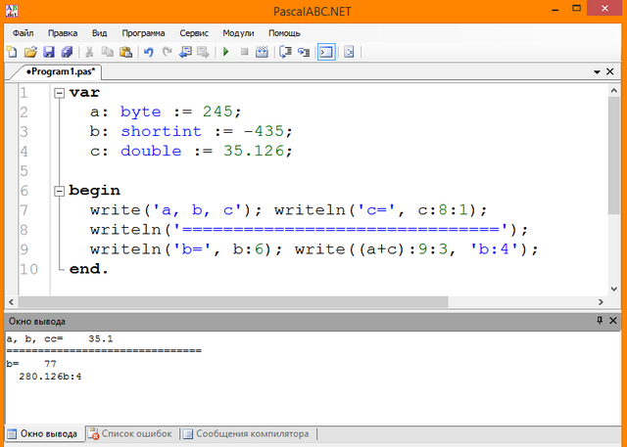Copy selection with the toolbar copy icon
The height and width of the screenshot is (447, 627).
107,52
